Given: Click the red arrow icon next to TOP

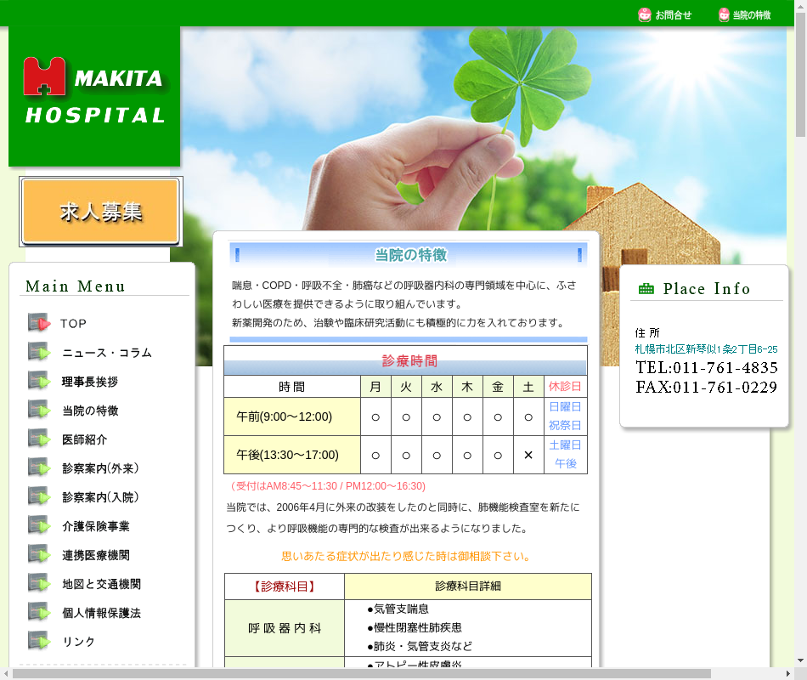Looking at the screenshot, I should (x=39, y=323).
